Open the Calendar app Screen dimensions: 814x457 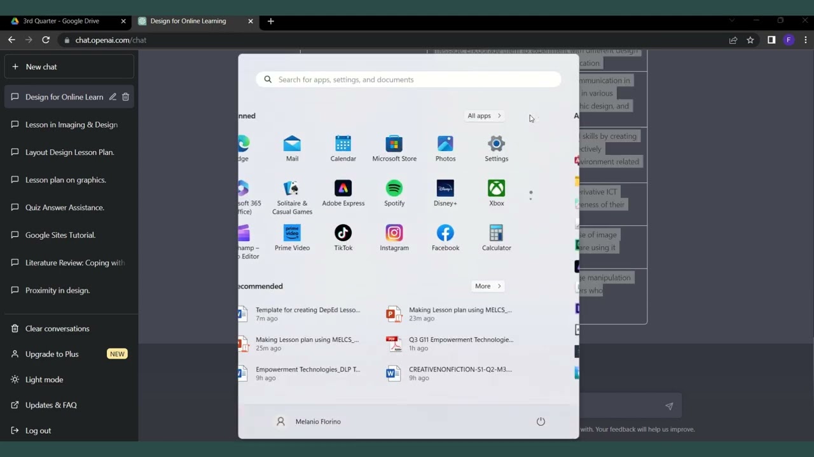(x=343, y=149)
